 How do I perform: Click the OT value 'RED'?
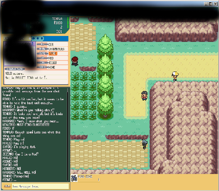(x=51, y=58)
